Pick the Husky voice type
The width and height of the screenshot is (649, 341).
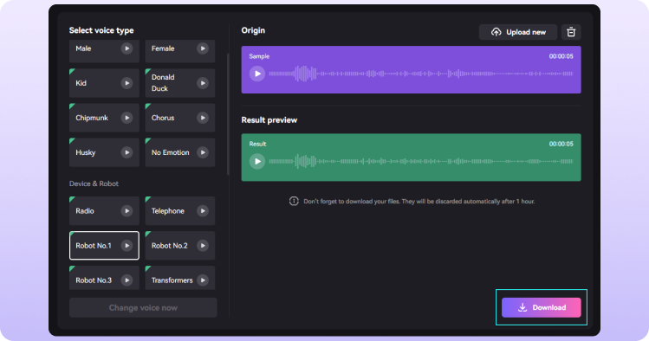pyautogui.click(x=104, y=152)
